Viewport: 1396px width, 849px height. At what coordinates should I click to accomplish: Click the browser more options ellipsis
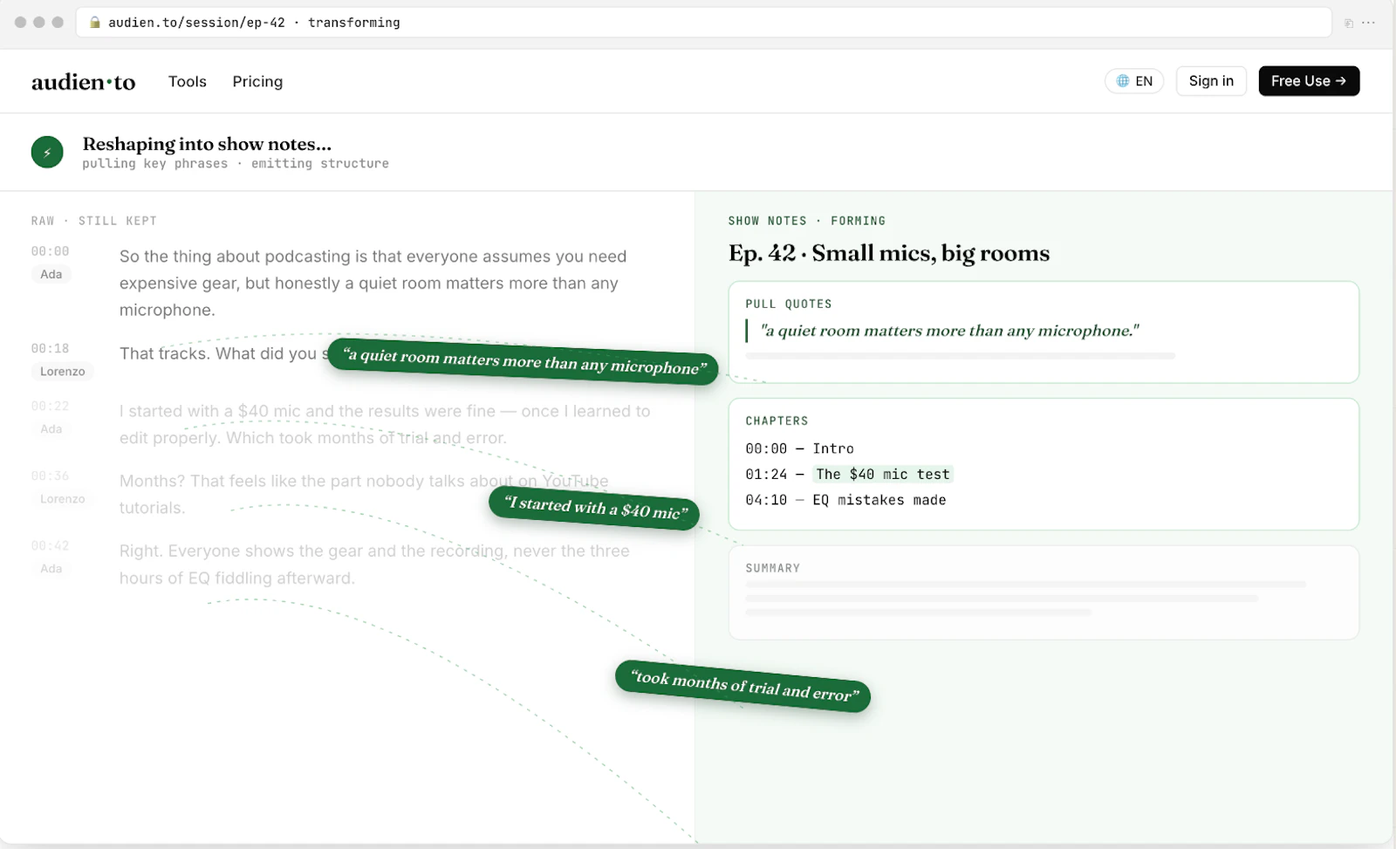coord(1368,23)
